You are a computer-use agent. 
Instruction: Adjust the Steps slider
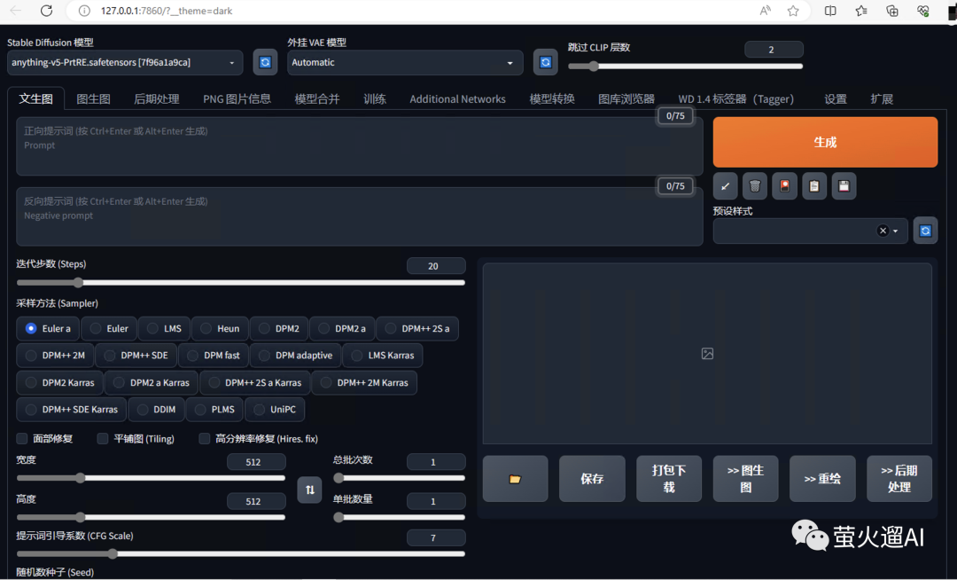(240, 283)
